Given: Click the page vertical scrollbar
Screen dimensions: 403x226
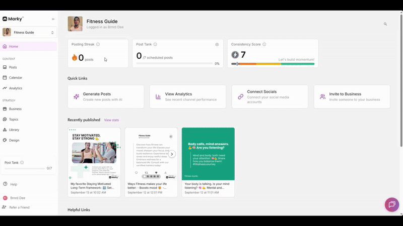Looking at the screenshot, I should (401, 80).
